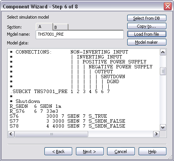
Task: Launch the Model maker
Action: point(147,42)
